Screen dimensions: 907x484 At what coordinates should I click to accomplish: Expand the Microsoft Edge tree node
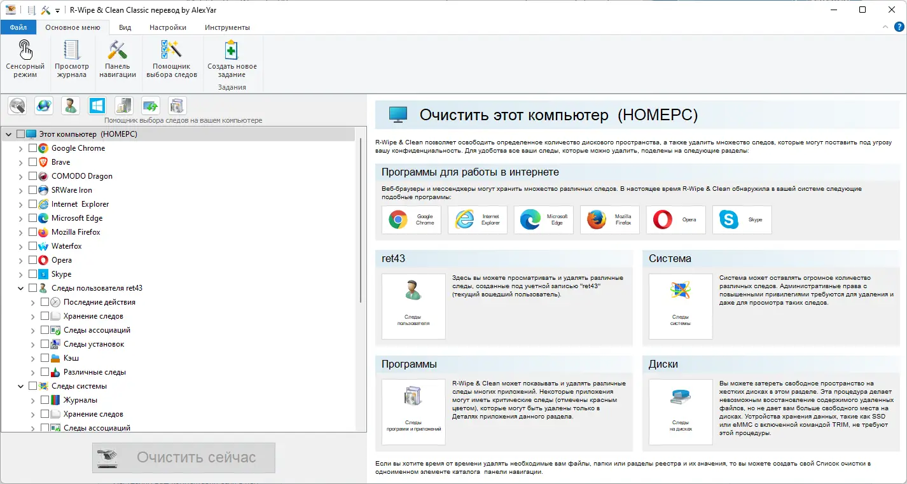click(20, 218)
